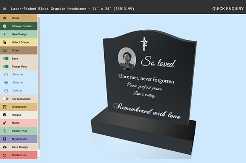Click the My Account person icon

coord(5,139)
